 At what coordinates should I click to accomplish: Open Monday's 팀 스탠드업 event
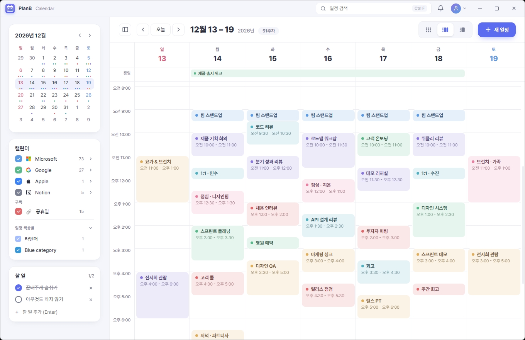217,115
